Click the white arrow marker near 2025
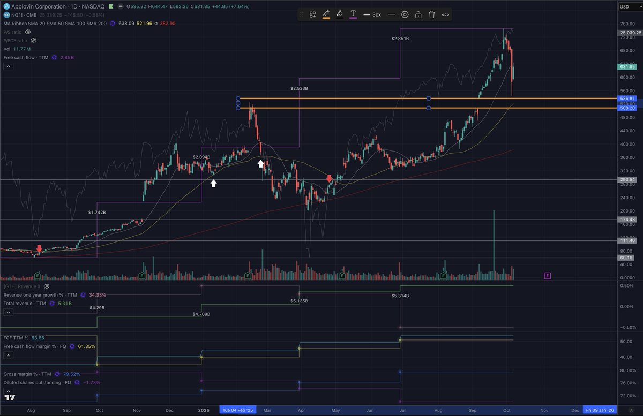The width and height of the screenshot is (643, 416). pos(213,183)
